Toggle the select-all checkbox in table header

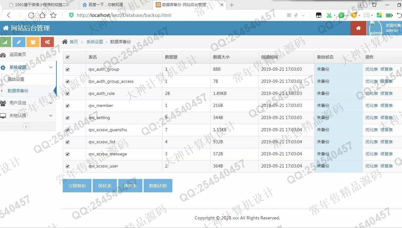[68, 57]
